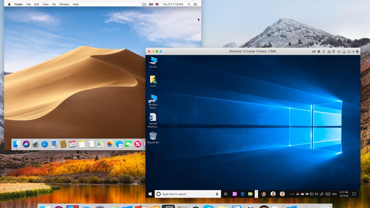Click the 'Type here to search' box

[188, 194]
